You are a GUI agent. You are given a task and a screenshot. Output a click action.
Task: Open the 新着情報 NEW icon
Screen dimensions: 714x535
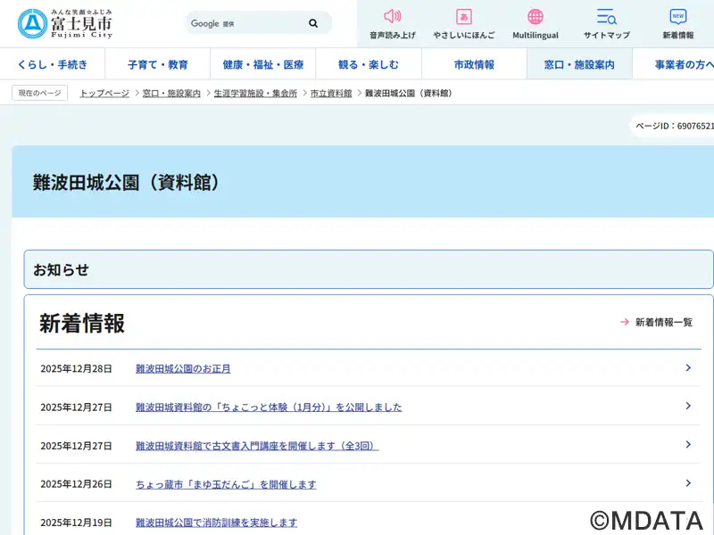tap(678, 17)
